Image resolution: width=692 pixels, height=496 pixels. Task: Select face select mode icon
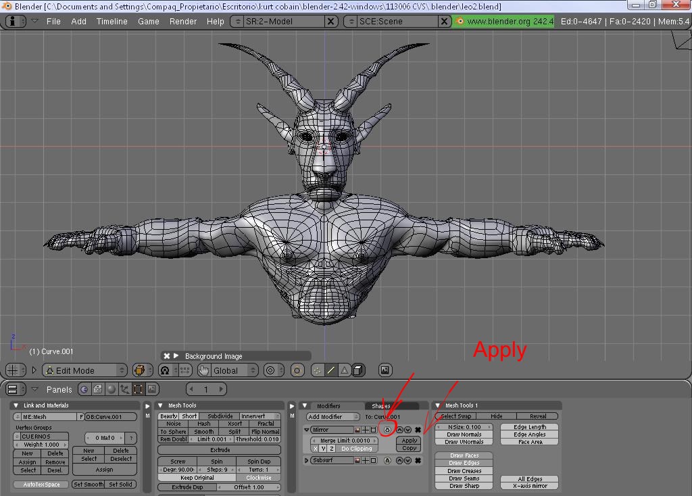tap(344, 370)
